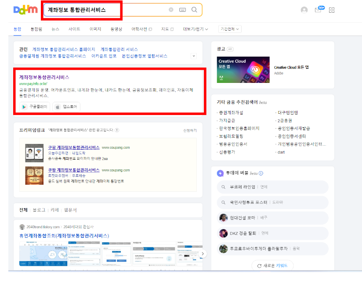The width and height of the screenshot is (362, 283).
Task: Select the 통합웹 tab
Action: (x=36, y=29)
